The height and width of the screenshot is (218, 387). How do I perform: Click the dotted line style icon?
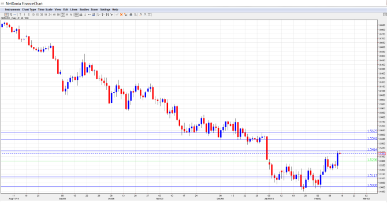pyautogui.click(x=89, y=14)
